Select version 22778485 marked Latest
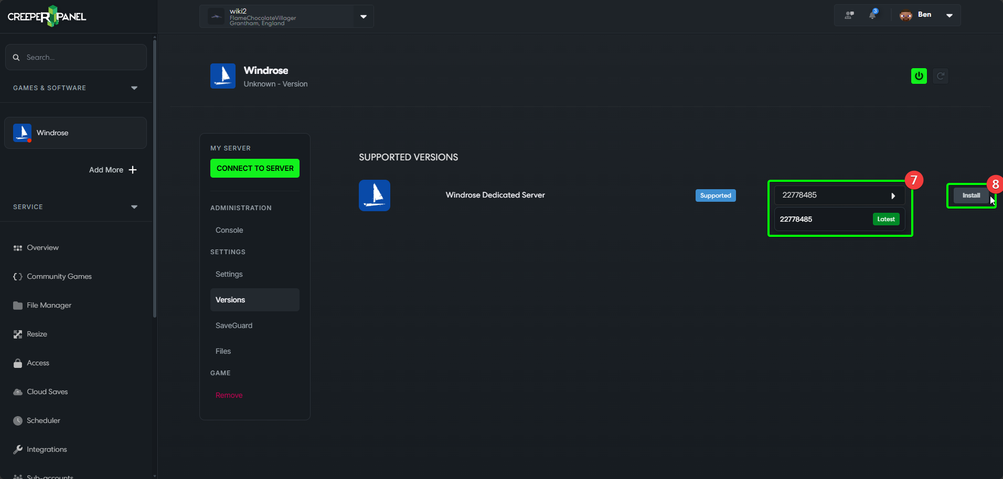Screen dimensions: 1003x479 pyautogui.click(x=839, y=219)
